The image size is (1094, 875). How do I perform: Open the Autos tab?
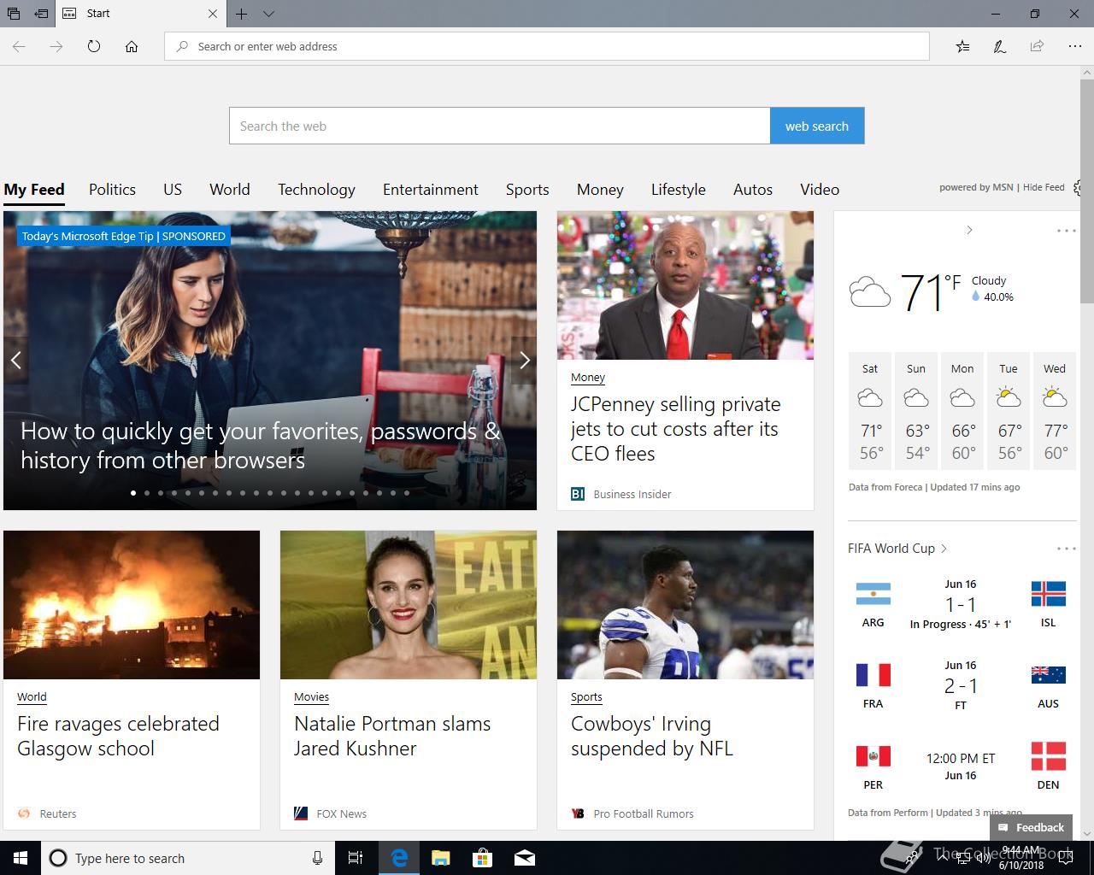[753, 190]
